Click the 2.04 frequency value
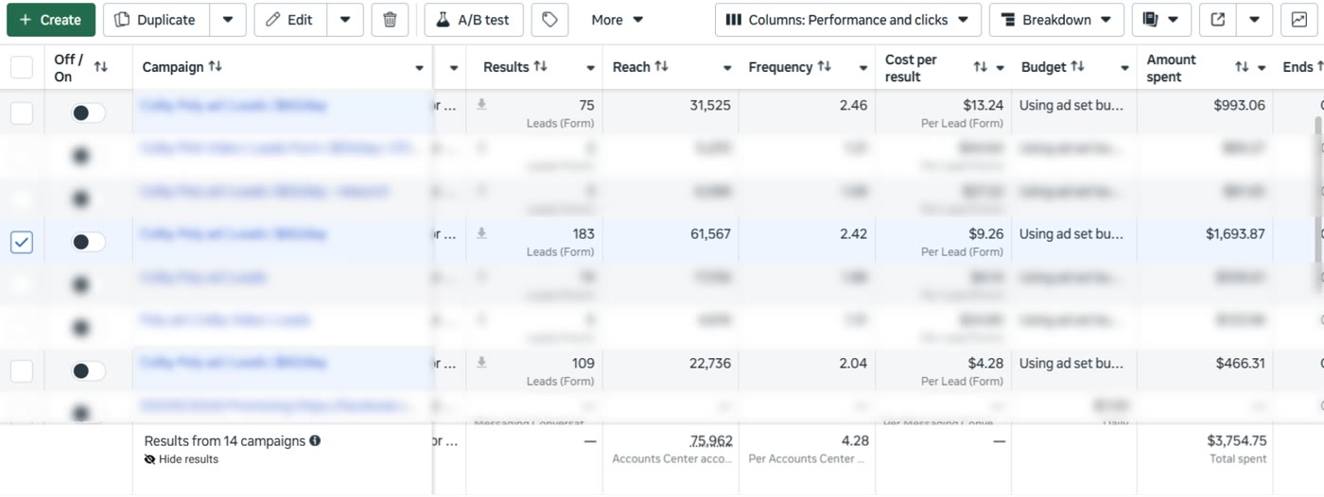Image resolution: width=1324 pixels, height=497 pixels. tap(853, 363)
